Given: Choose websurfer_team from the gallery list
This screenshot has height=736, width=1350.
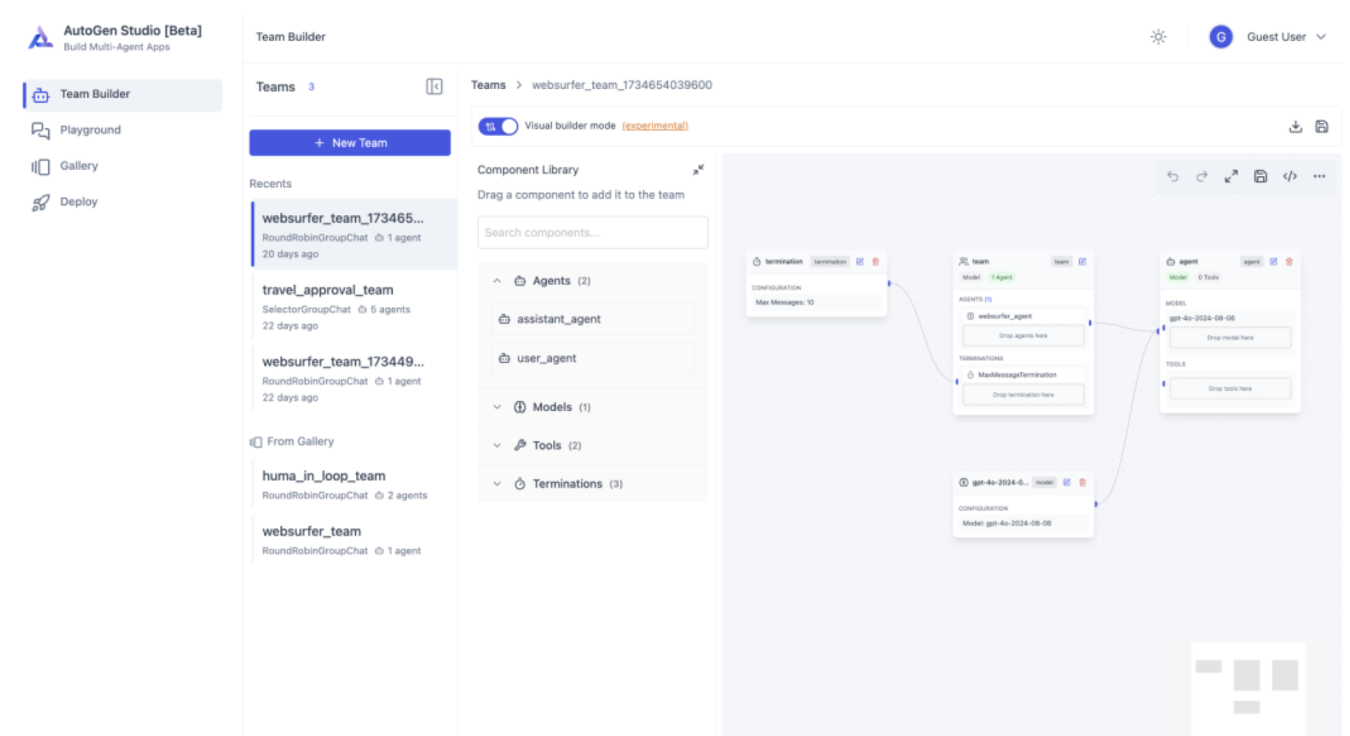Looking at the screenshot, I should pyautogui.click(x=354, y=540).
